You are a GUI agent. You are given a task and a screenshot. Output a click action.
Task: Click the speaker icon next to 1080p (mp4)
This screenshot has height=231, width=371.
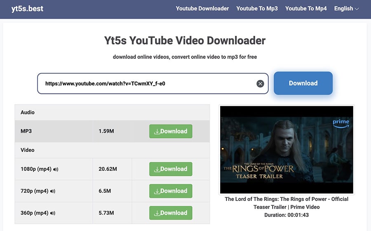tap(56, 169)
